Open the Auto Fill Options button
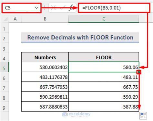The width and height of the screenshot is (153, 121). pyautogui.click(x=143, y=115)
